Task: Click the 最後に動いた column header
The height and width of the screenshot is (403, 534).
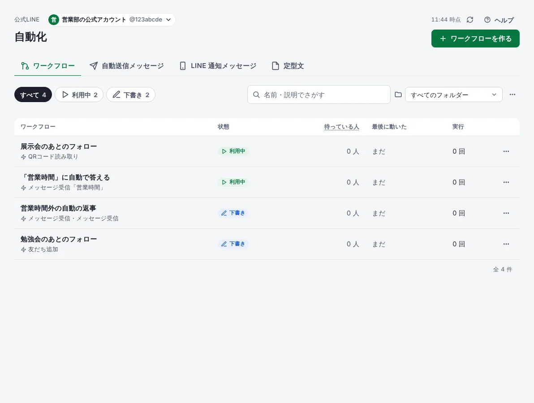Action: tap(389, 127)
